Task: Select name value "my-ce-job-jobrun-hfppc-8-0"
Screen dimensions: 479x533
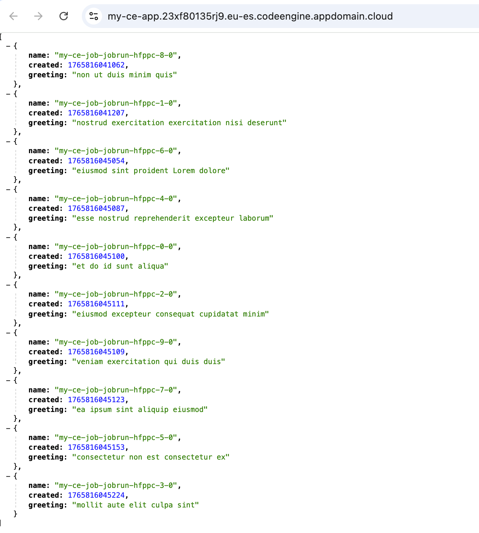Action: tap(116, 55)
